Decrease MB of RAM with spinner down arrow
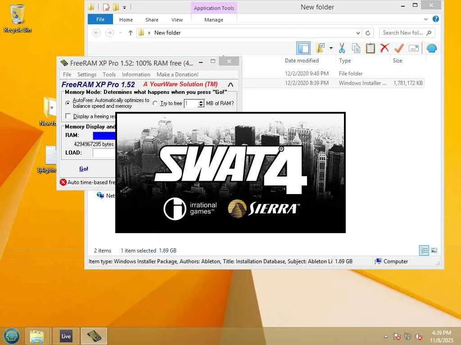The width and height of the screenshot is (461, 345). 201,105
